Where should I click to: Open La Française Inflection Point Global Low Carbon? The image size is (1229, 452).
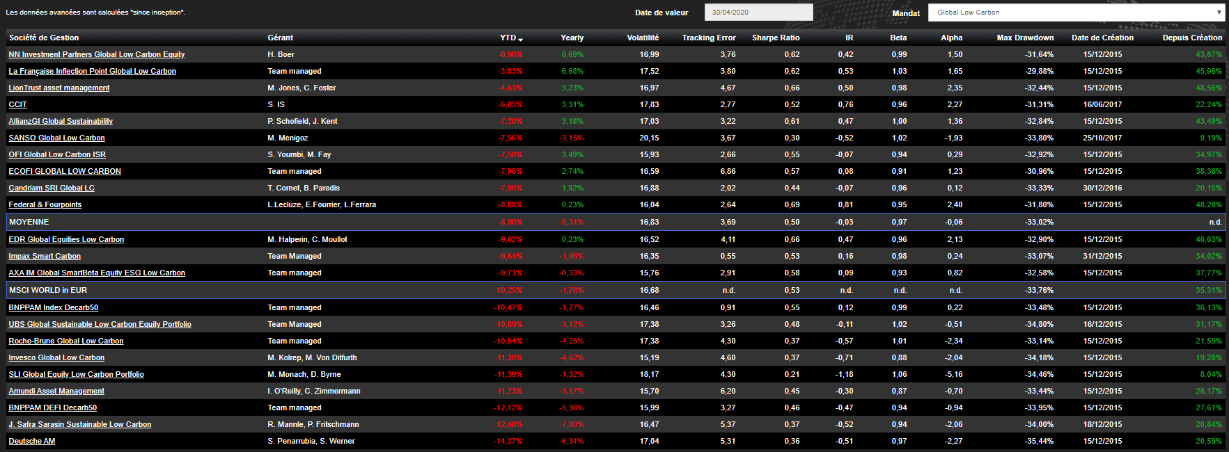[x=92, y=71]
